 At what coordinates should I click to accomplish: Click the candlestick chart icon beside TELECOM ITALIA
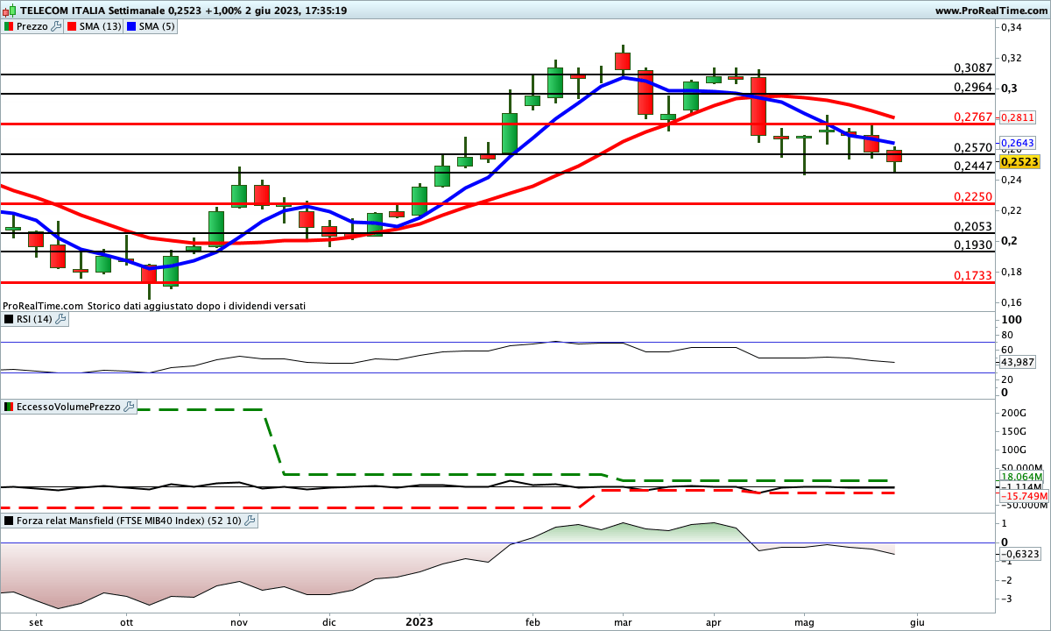click(x=10, y=11)
